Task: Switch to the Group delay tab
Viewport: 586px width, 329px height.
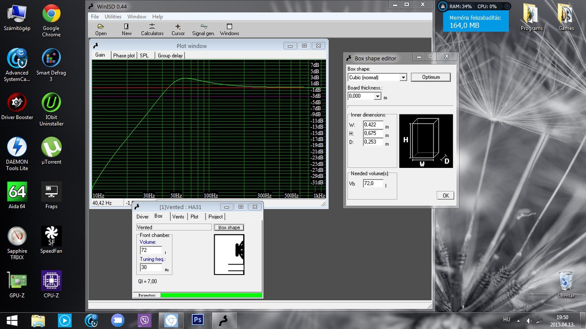Action: pos(170,56)
